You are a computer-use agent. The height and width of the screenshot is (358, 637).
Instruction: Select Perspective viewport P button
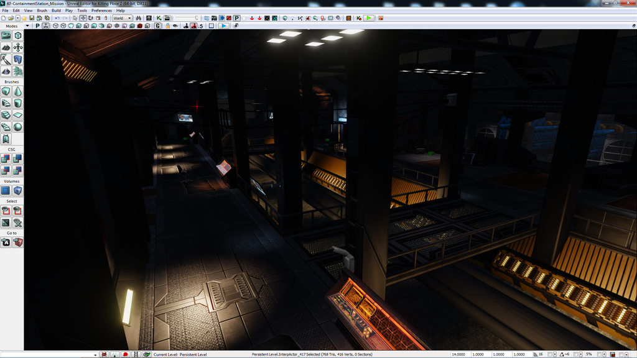pyautogui.click(x=38, y=26)
